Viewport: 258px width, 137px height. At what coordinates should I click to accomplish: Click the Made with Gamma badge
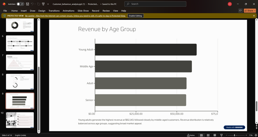tap(234, 127)
